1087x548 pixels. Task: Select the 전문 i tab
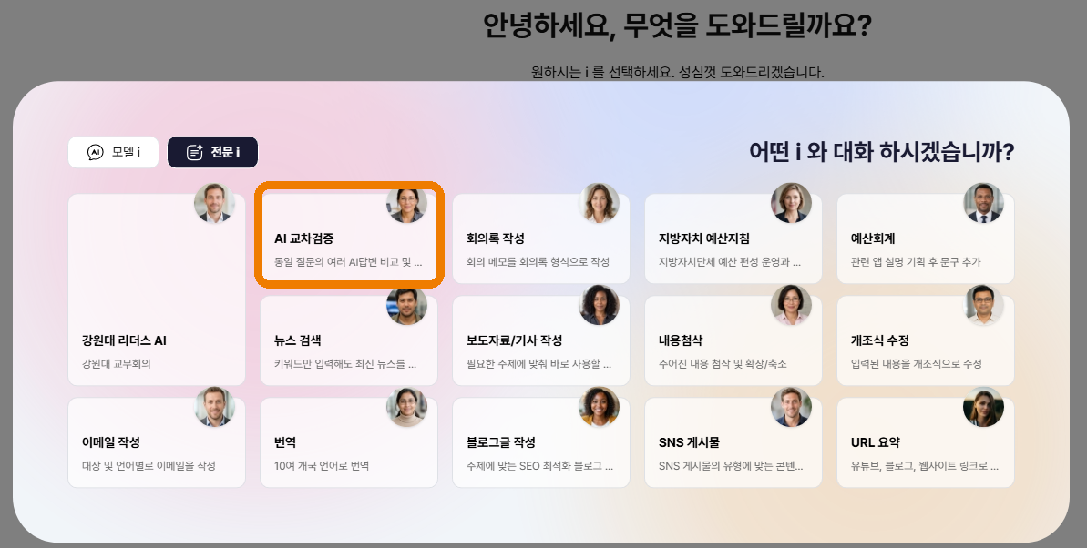point(213,152)
